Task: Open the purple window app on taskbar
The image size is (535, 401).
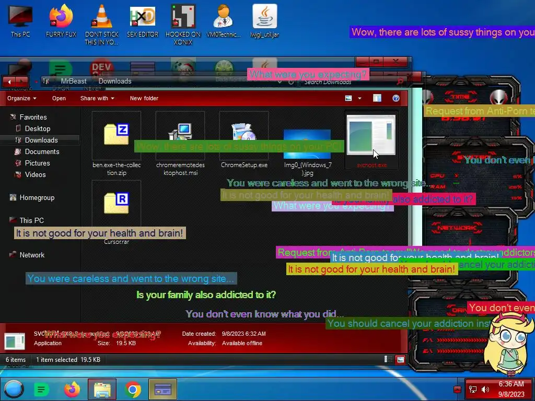Action: coord(163,389)
